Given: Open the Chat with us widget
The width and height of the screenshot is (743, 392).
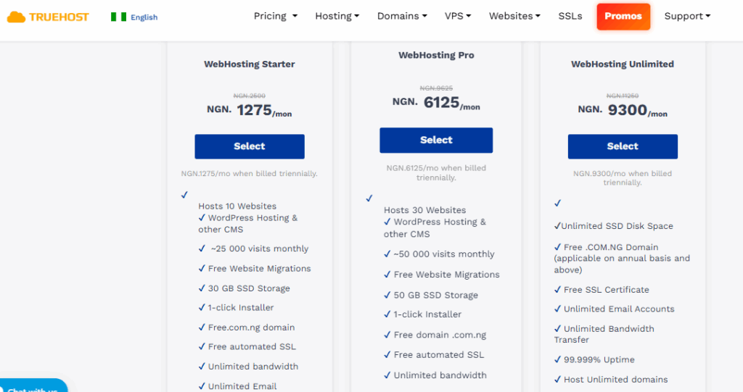Looking at the screenshot, I should tap(33, 387).
